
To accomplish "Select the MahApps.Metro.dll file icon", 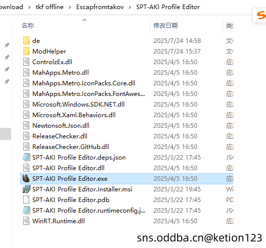I will [26, 73].
